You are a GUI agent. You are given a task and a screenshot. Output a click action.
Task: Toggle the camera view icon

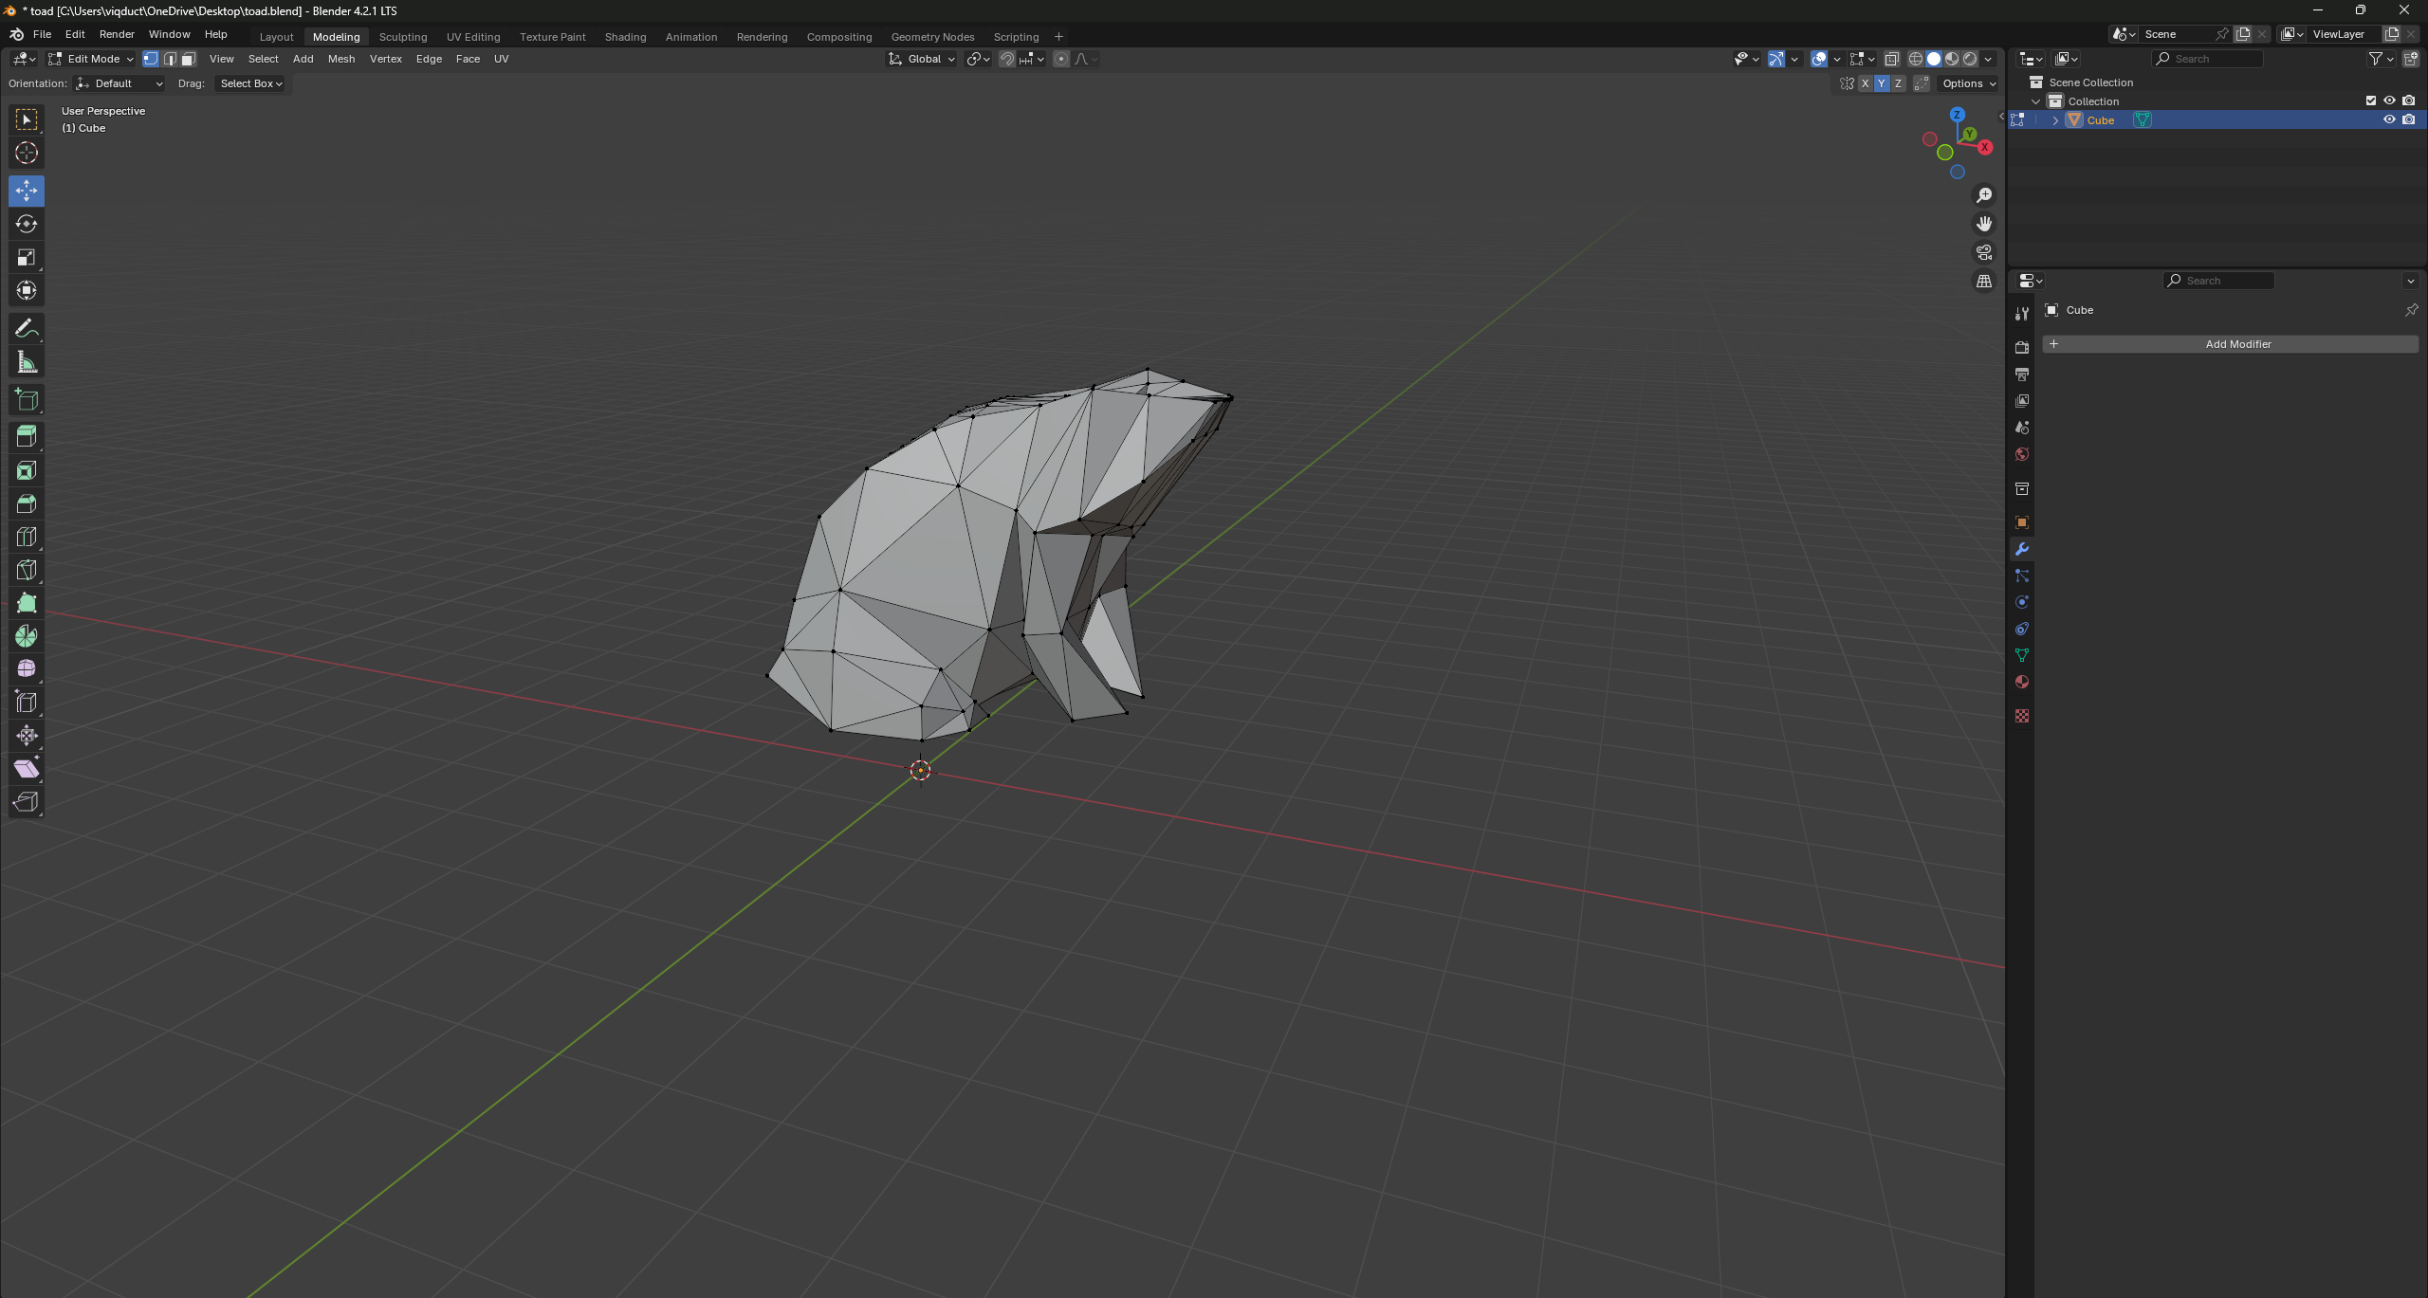(x=1984, y=252)
